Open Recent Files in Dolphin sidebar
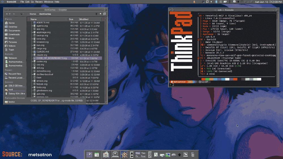This screenshot has width=283, height=159. click(15, 74)
